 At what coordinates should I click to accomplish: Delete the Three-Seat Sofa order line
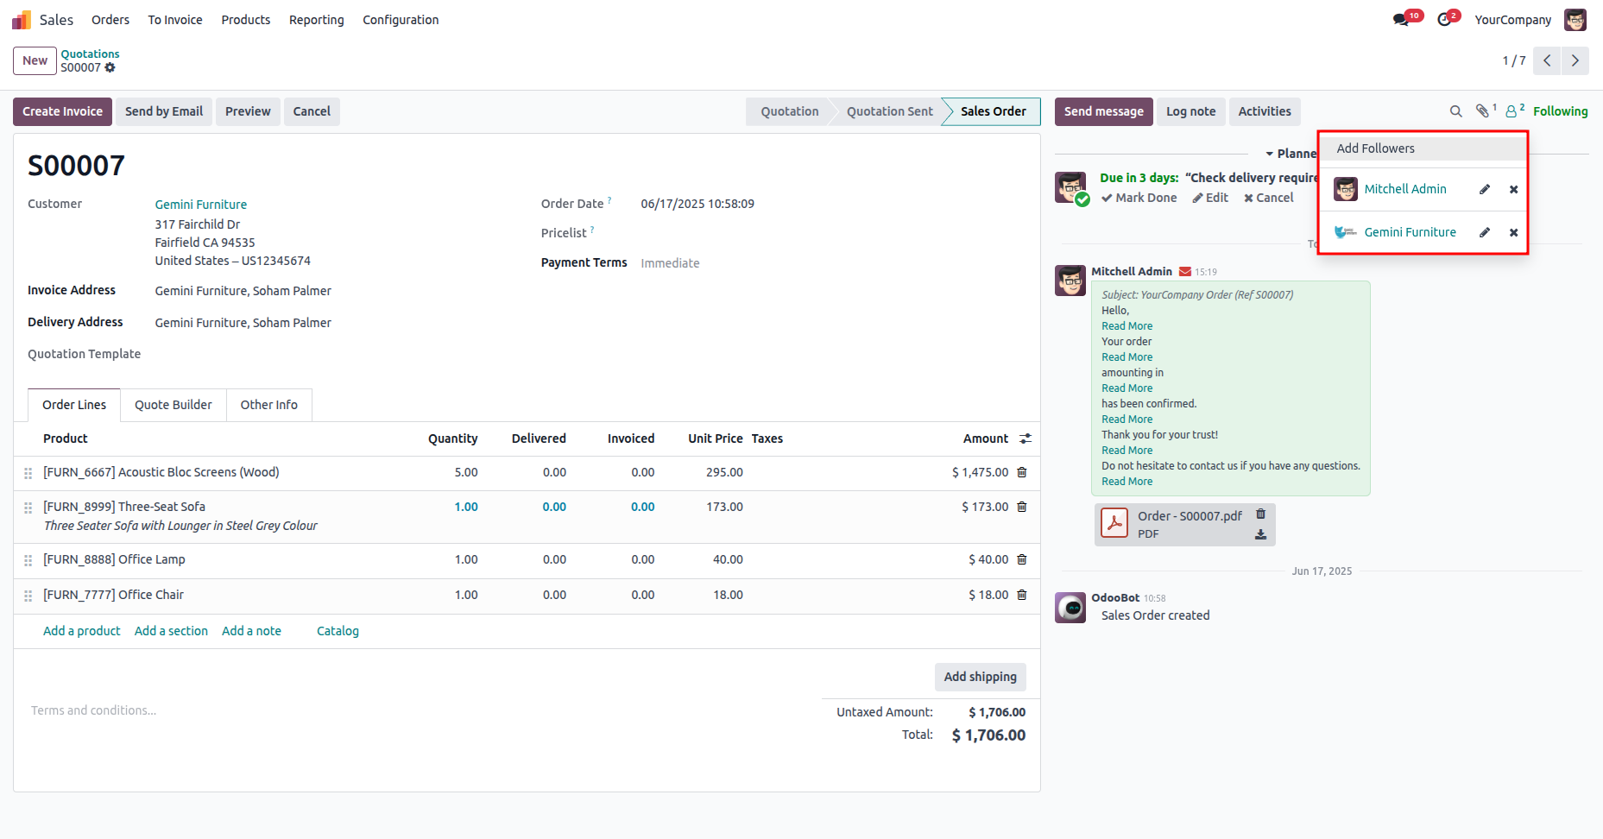click(x=1022, y=507)
